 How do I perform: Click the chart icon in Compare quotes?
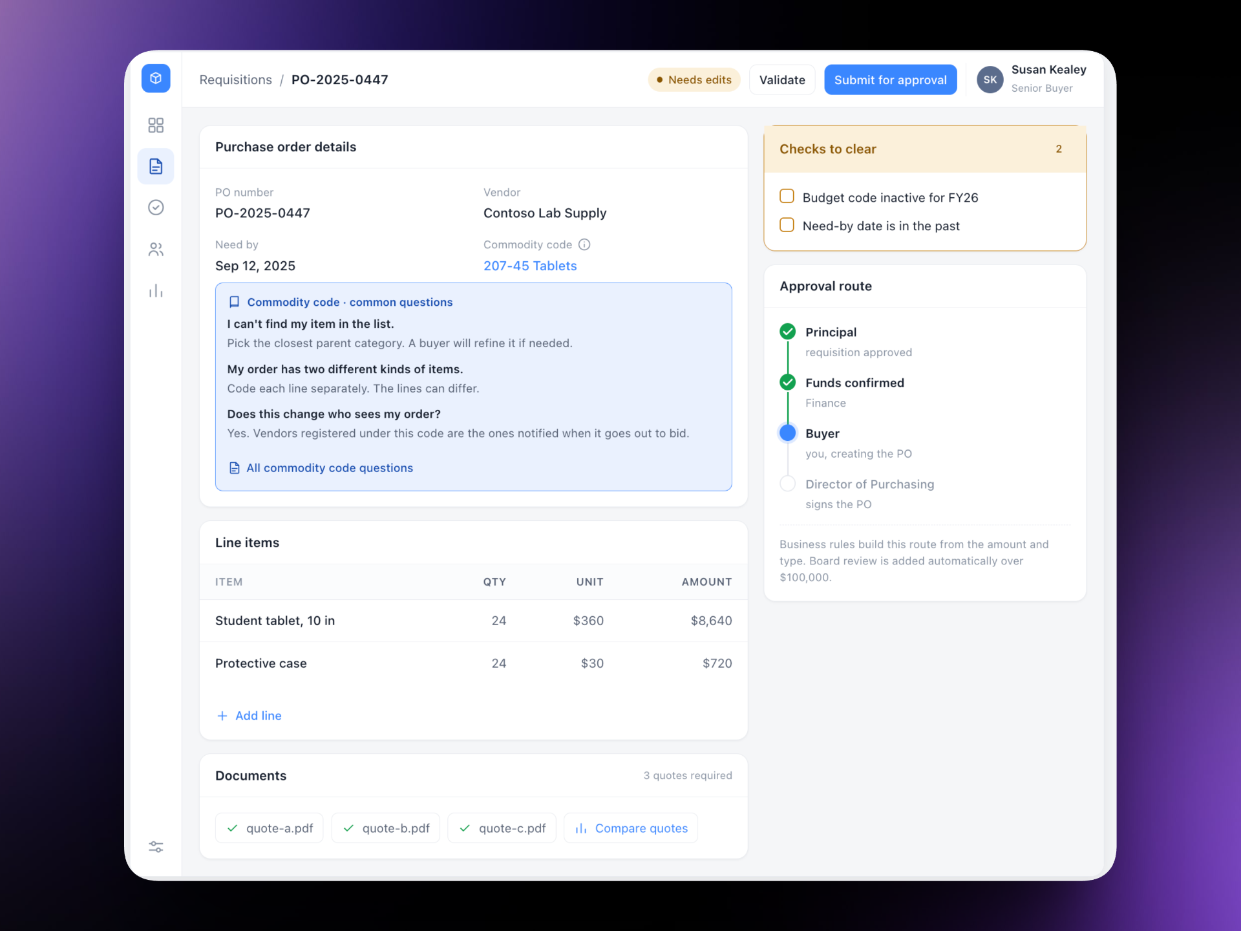[x=581, y=828]
